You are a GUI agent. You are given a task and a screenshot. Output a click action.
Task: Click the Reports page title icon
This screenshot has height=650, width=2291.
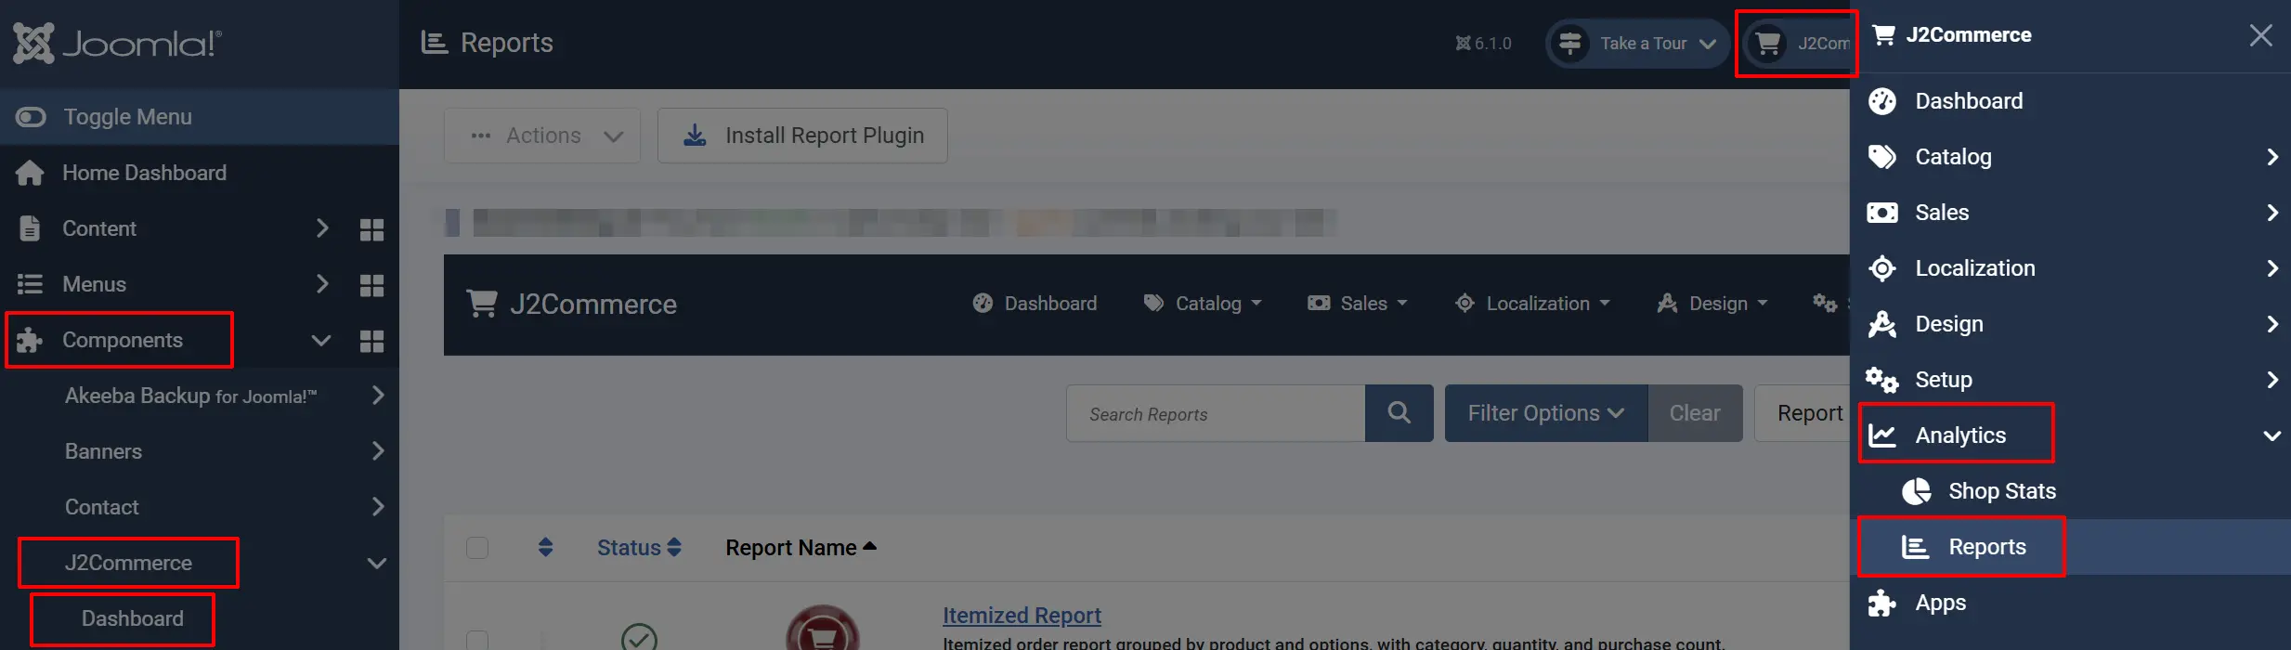point(434,43)
